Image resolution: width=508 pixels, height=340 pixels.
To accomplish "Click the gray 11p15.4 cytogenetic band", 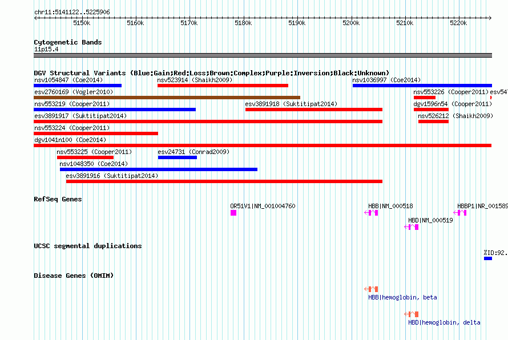I will click(x=263, y=55).
